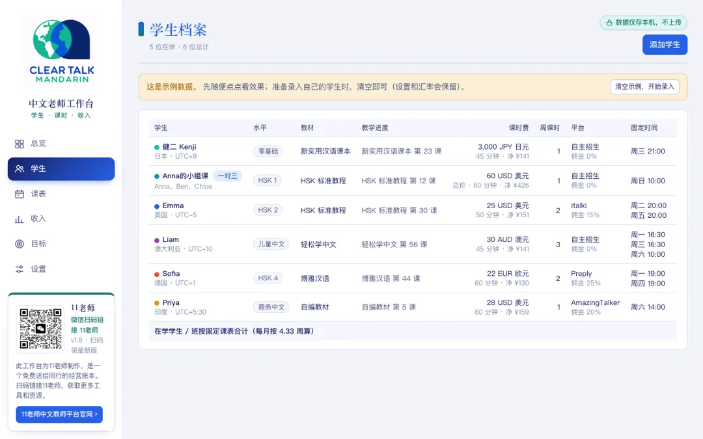
Task: Click the 22 EUR 欧元 fee cell
Action: [x=508, y=274]
